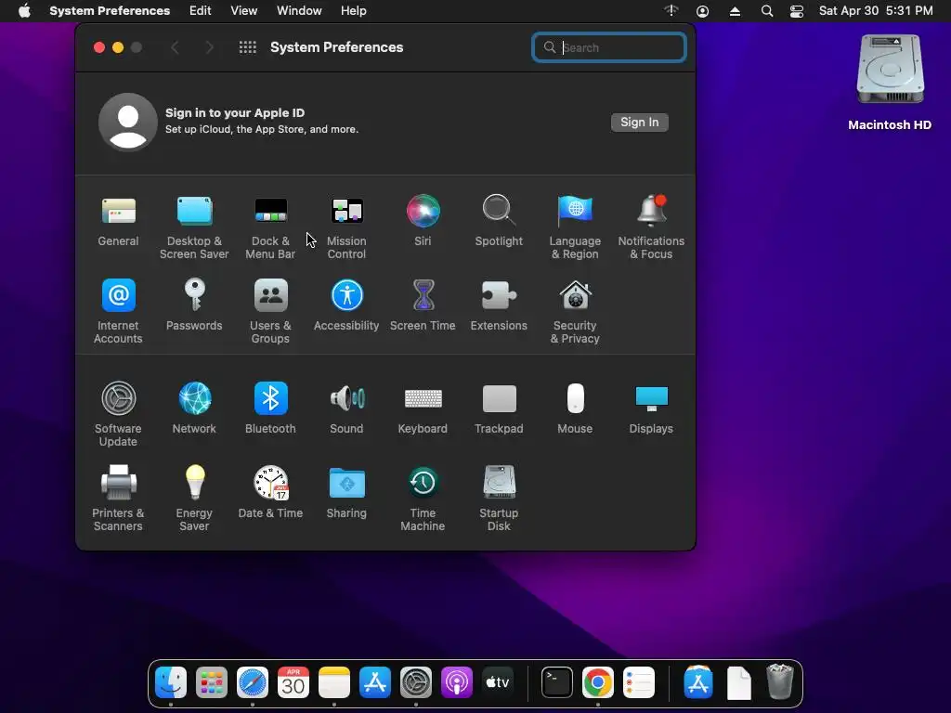Open Terminal from the Dock
Screen dimensions: 951x713
[x=556, y=683]
